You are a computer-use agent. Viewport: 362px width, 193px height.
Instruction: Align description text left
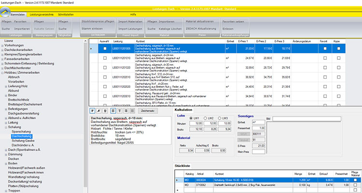pos(113,110)
